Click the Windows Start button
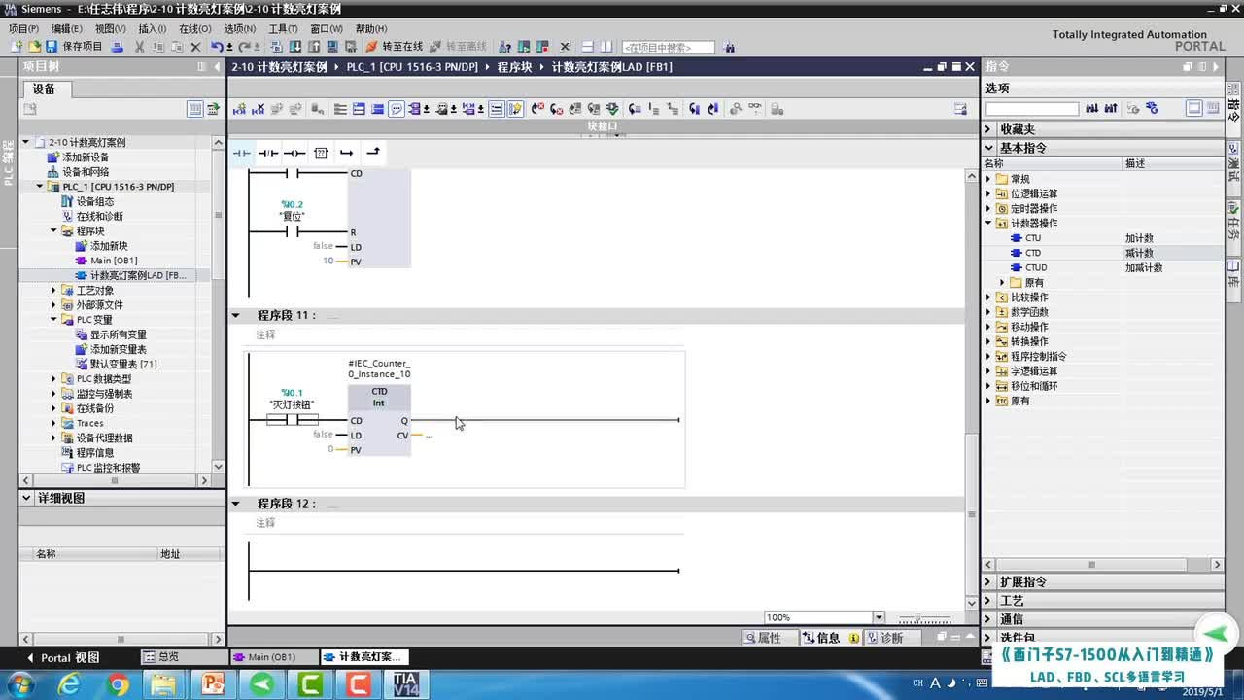1244x700 pixels. (19, 684)
